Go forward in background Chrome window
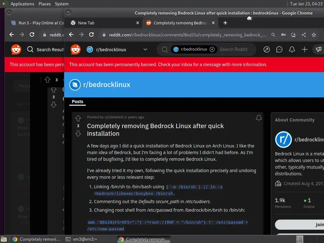 22,35
